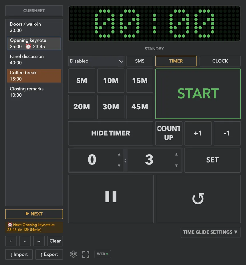The width and height of the screenshot is (246, 265).
Task: Advance to the NEXT cue
Action: [x=34, y=214]
